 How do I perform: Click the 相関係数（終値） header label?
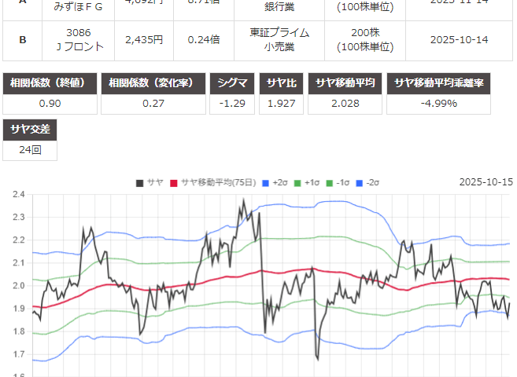pos(51,82)
